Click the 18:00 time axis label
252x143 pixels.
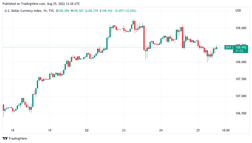(x=225, y=130)
